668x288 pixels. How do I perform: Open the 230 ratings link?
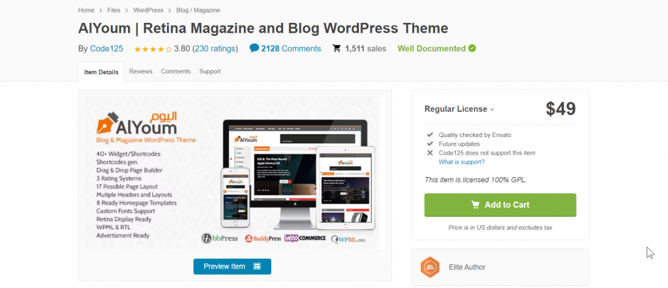tap(215, 48)
